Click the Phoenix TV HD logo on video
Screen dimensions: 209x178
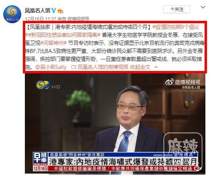48,85
